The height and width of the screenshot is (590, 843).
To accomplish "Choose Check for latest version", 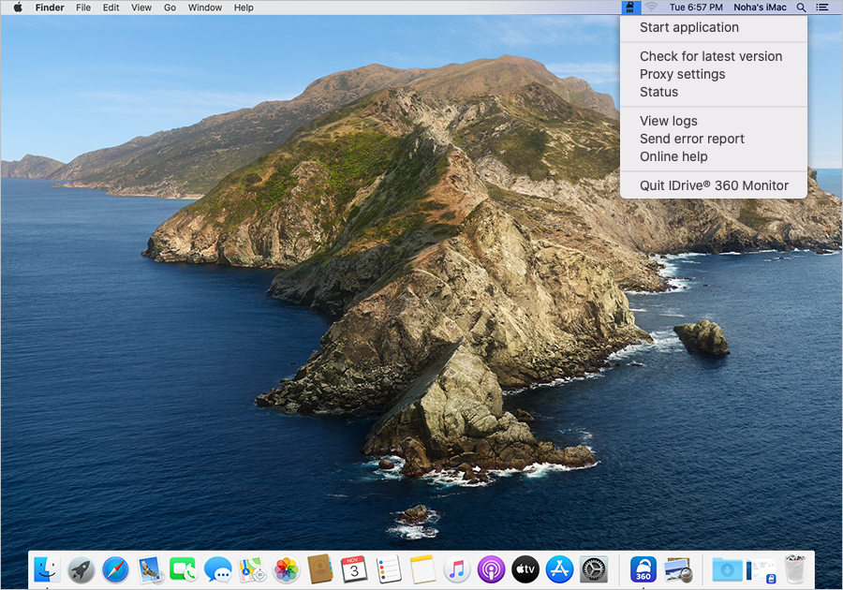I will 710,56.
